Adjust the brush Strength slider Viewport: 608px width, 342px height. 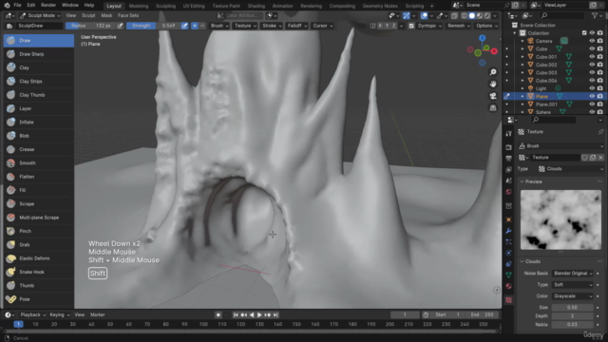[x=154, y=26]
